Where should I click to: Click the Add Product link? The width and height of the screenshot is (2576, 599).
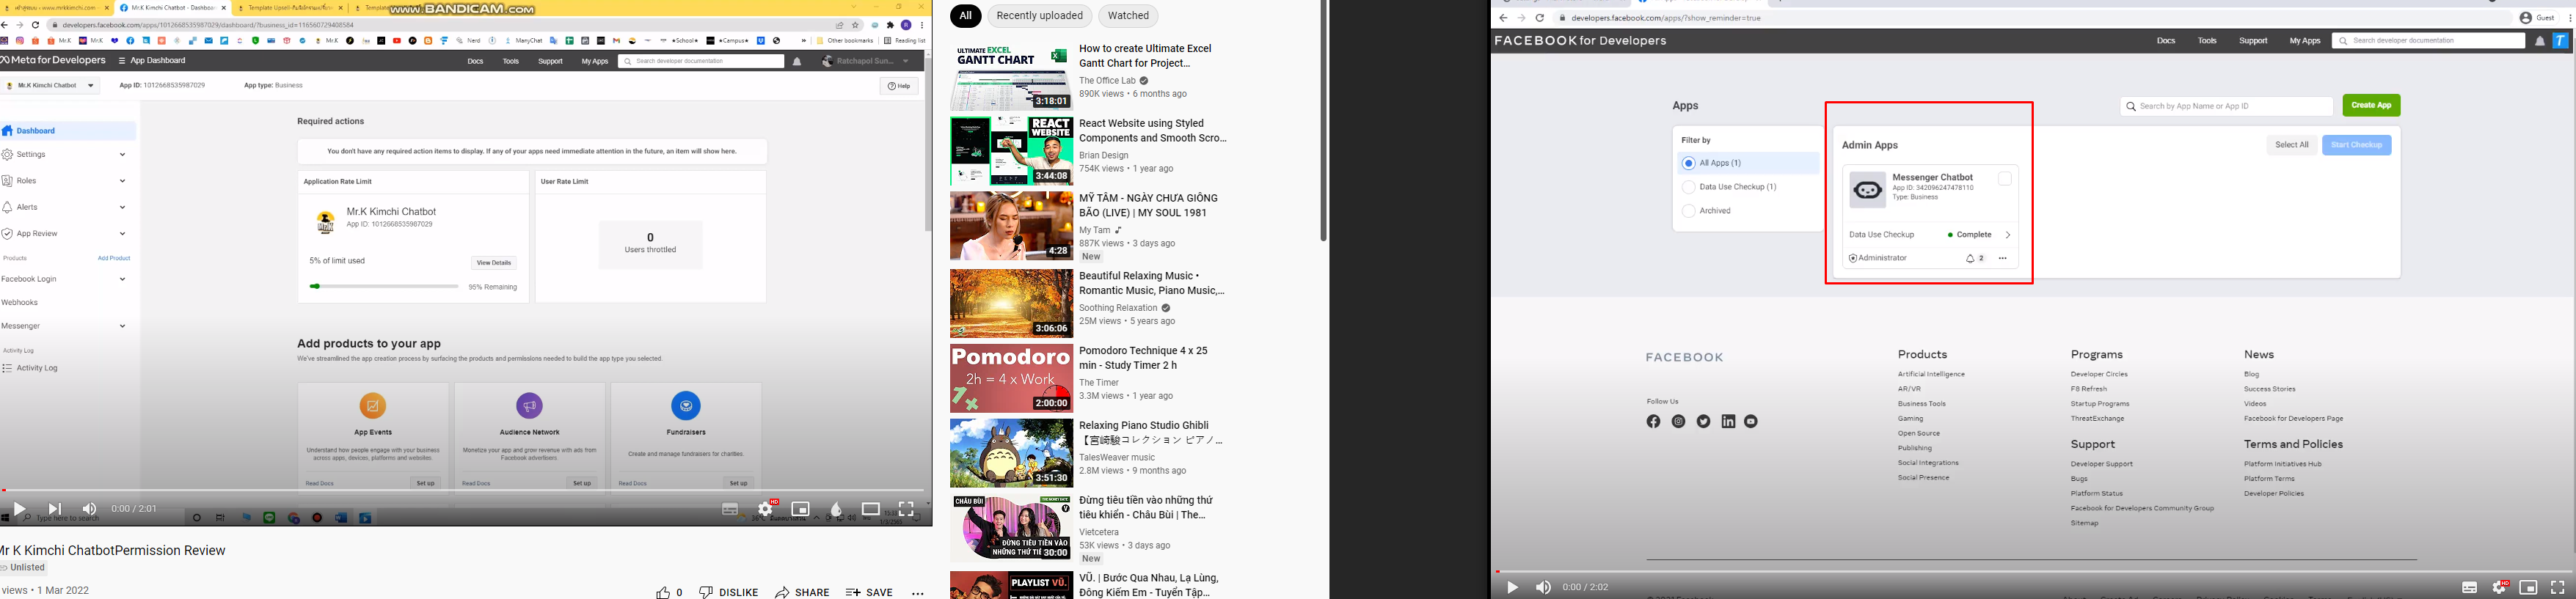pos(114,258)
